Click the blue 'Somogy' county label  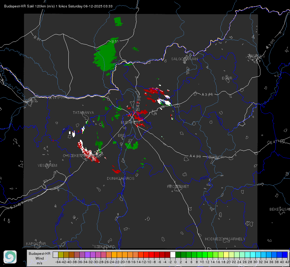(x=59, y=219)
